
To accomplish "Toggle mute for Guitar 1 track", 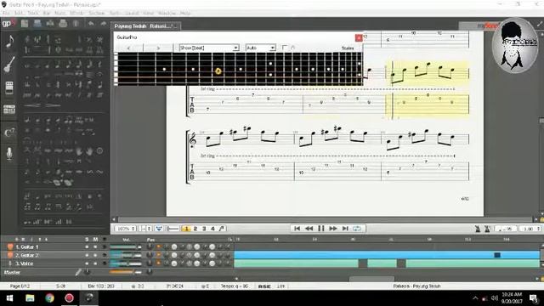I will pyautogui.click(x=95, y=247).
